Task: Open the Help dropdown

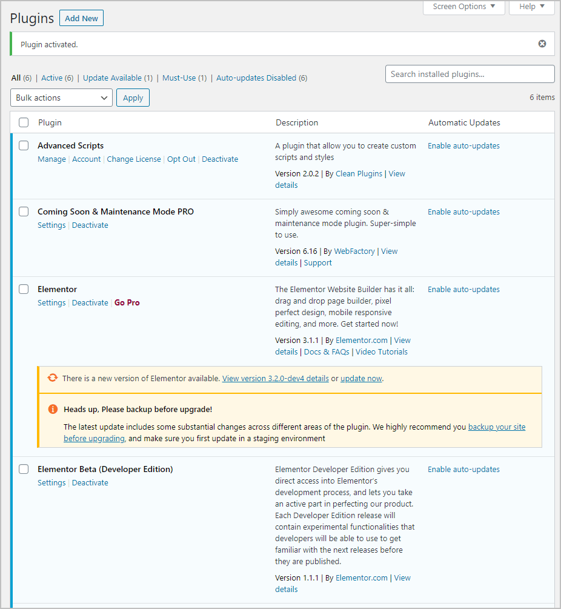Action: tap(531, 7)
